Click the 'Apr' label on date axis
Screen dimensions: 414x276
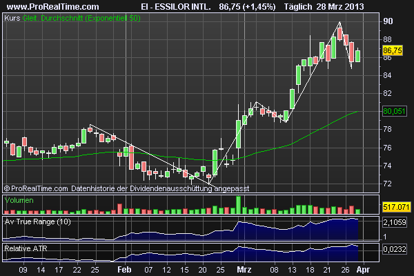click(363, 270)
